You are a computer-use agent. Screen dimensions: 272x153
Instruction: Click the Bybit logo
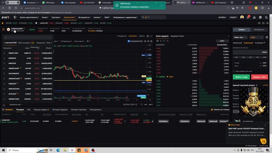click(x=6, y=17)
